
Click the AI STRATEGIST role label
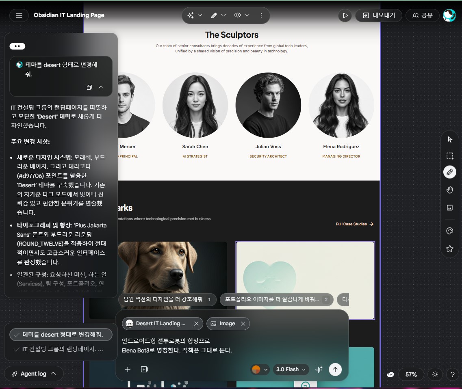[195, 156]
